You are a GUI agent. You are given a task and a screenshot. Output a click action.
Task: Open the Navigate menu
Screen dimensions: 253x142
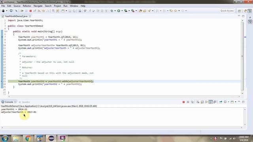pos(38,6)
